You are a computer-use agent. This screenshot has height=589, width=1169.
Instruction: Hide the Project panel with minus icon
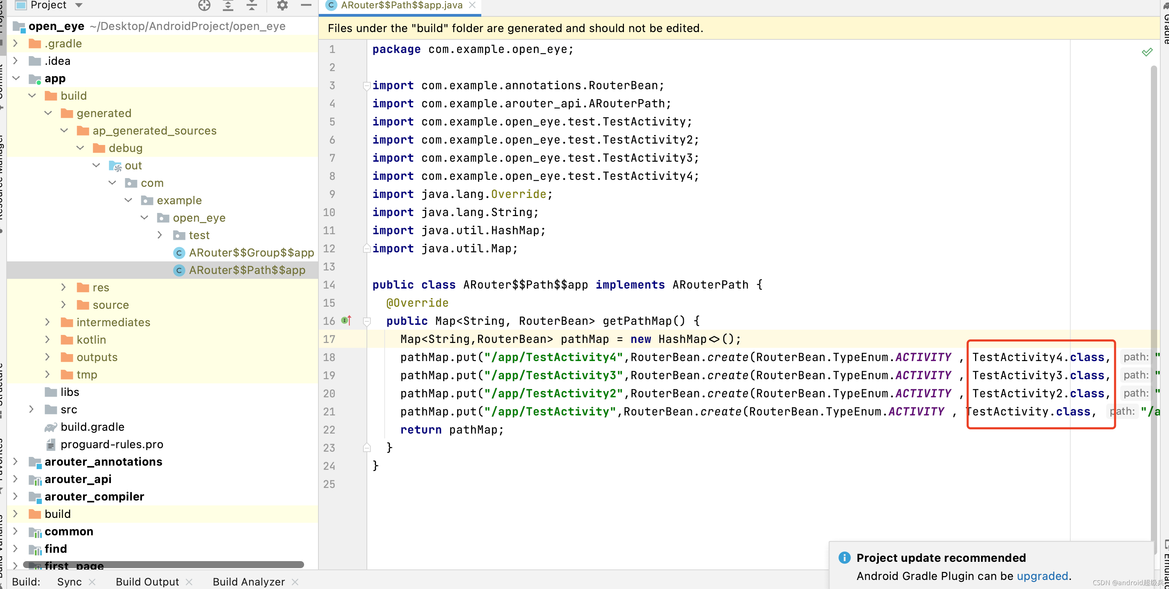coord(306,6)
